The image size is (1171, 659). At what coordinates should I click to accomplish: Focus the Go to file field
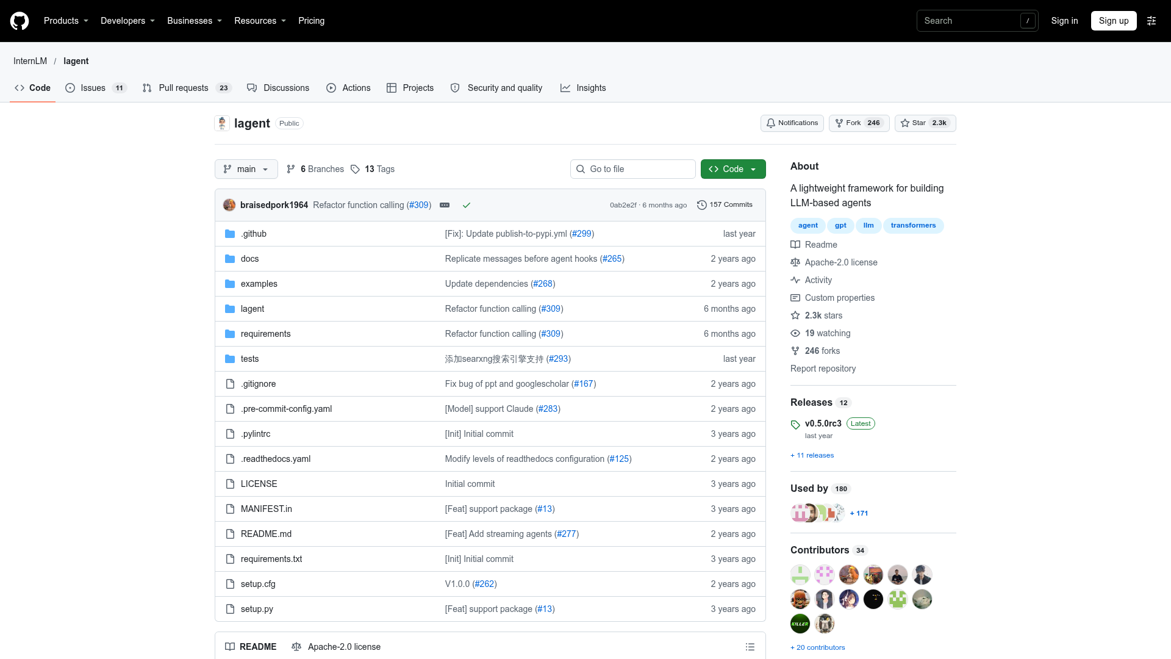pos(633,169)
